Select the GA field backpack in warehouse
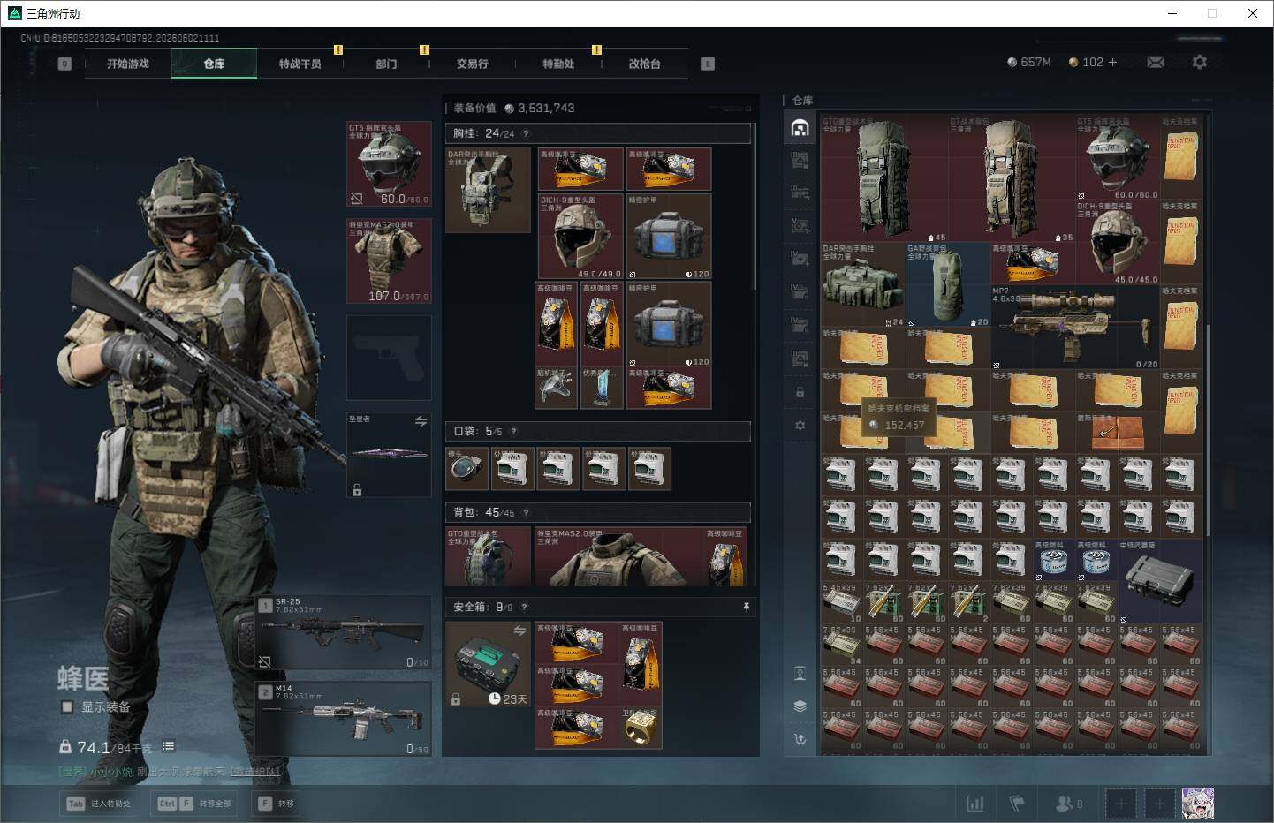Screen dimensions: 1274x823 (948, 285)
